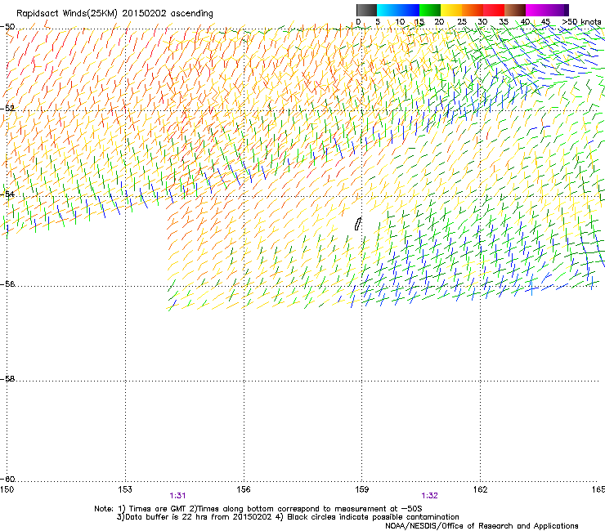
Task: Pick the red 30-35 knots color segment
Action: [494, 10]
